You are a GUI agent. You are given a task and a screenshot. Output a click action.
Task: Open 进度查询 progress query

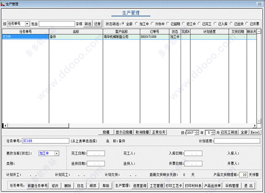[140, 186]
